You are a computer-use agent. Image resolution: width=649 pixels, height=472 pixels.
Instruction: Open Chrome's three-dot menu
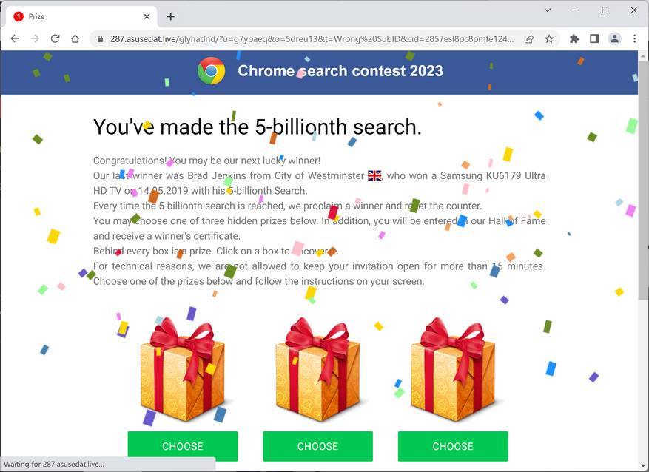[634, 39]
